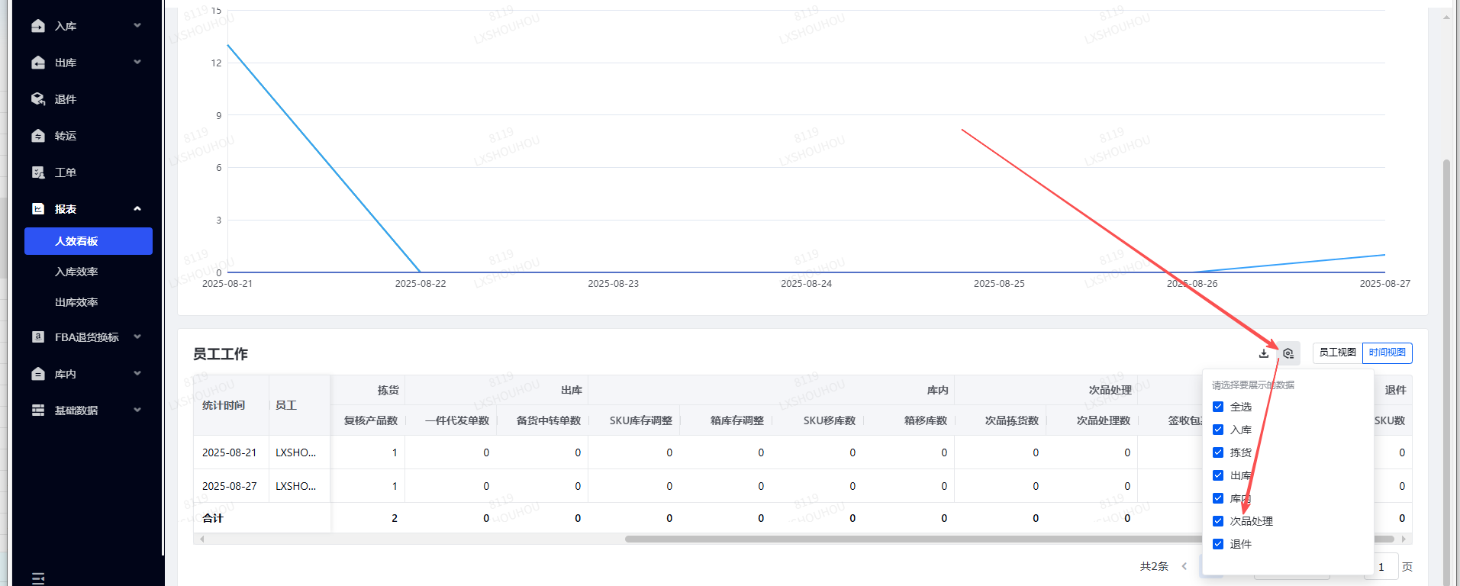Click the SKU库存调整 column header
This screenshot has height=586, width=1460.
(x=641, y=420)
